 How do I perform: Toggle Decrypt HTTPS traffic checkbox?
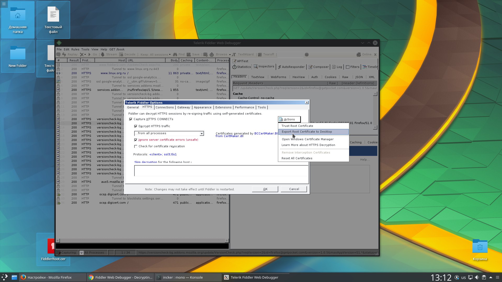pos(136,126)
